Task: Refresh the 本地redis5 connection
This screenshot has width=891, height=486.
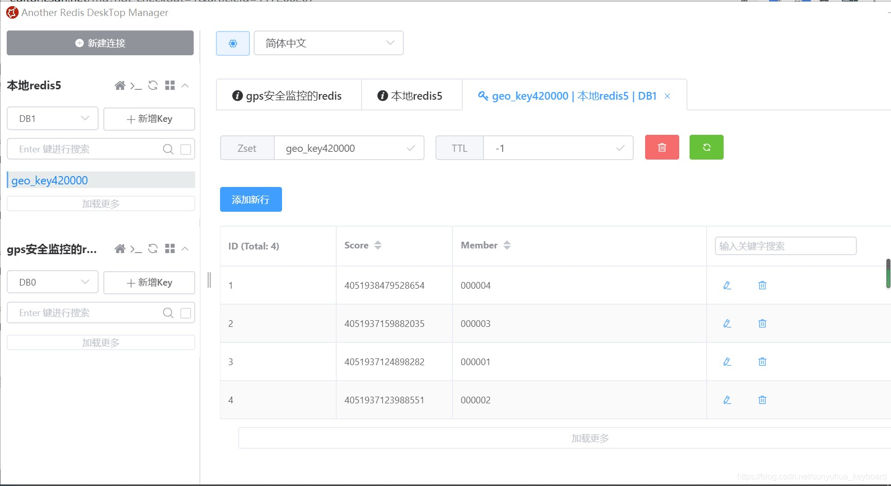Action: [x=153, y=86]
